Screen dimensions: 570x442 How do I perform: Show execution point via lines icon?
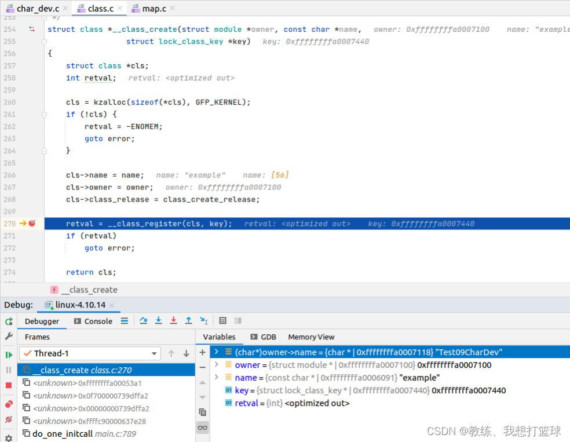125,320
